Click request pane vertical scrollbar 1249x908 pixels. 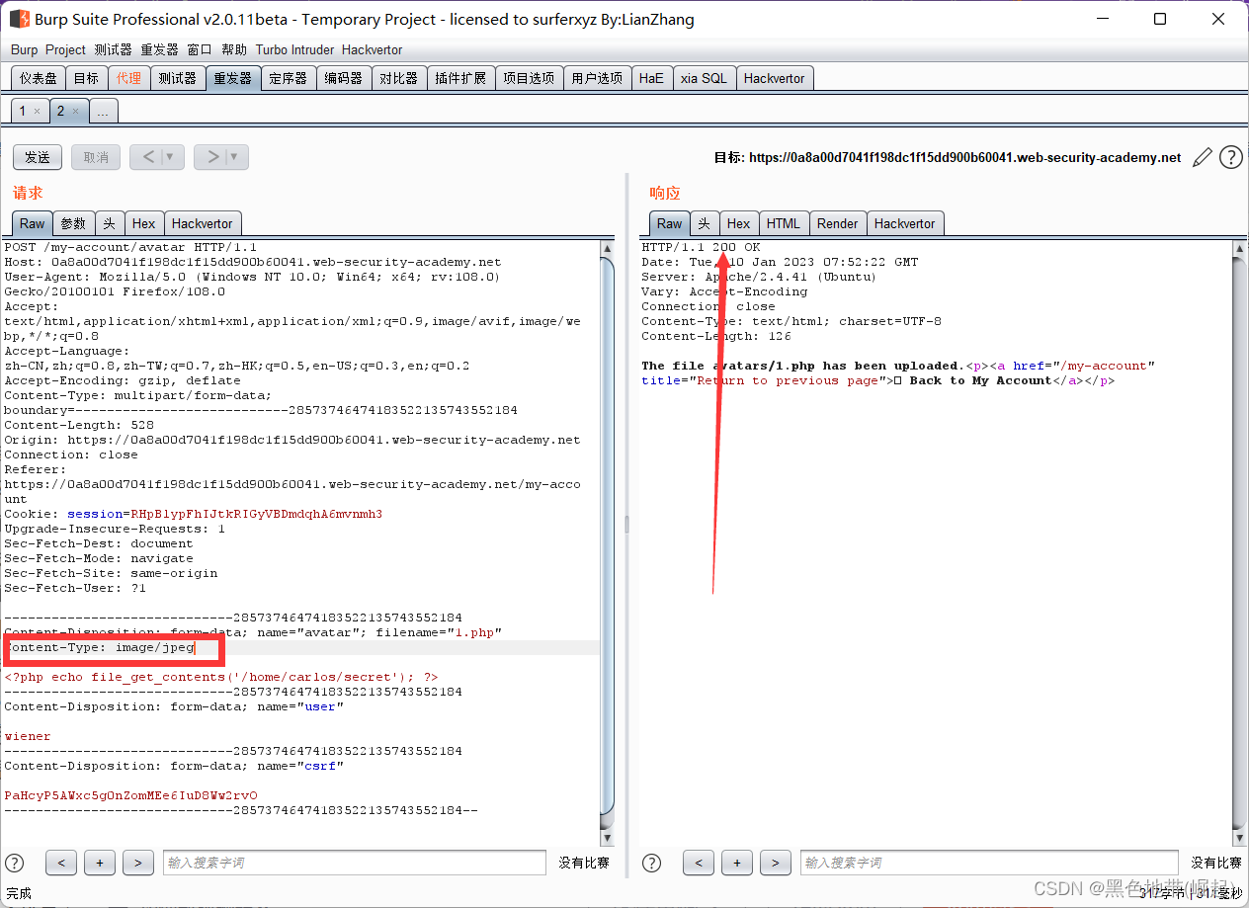(x=607, y=543)
